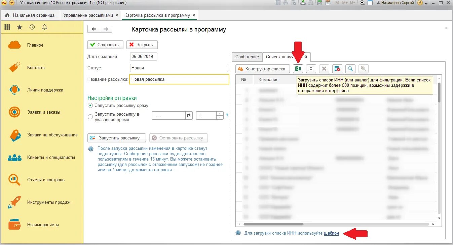
Task: Load INN list from Excel file
Action: point(298,69)
